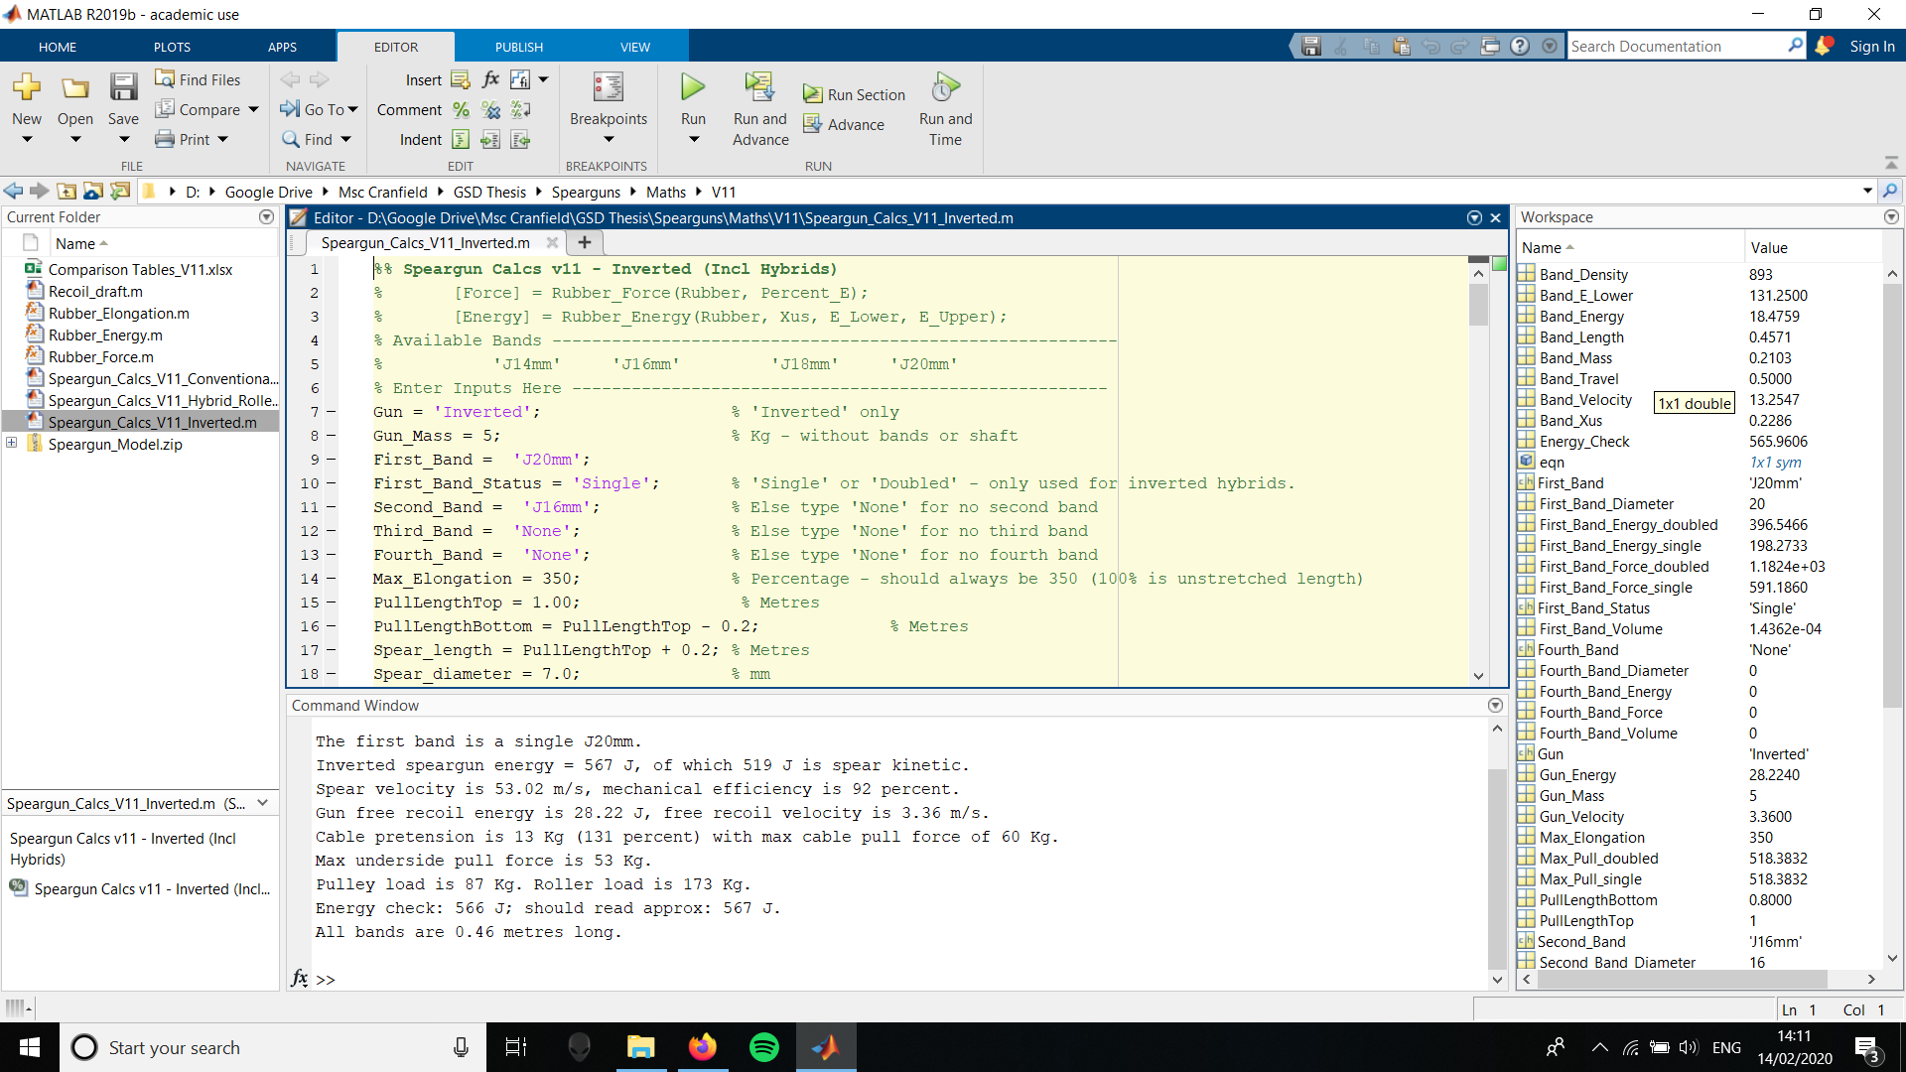Open Spotify from the taskbar
Image resolution: width=1906 pixels, height=1072 pixels.
coord(763,1047)
